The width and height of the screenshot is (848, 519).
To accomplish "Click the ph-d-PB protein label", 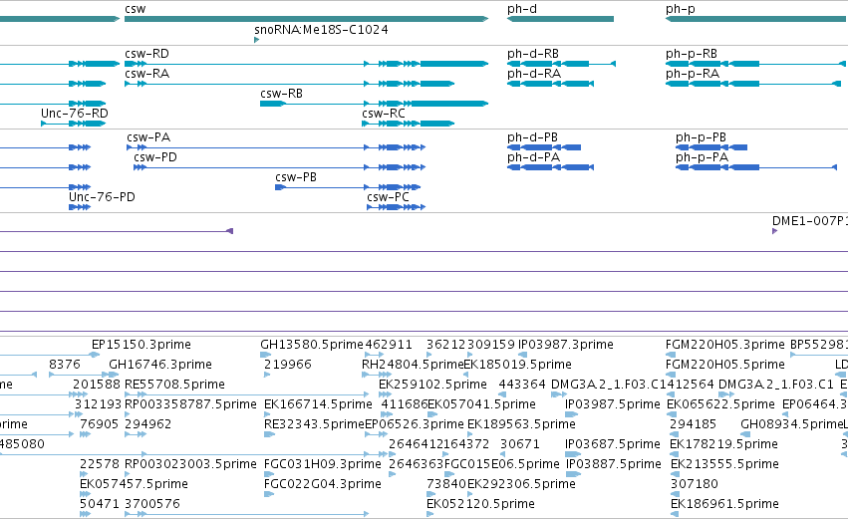I will click(533, 137).
